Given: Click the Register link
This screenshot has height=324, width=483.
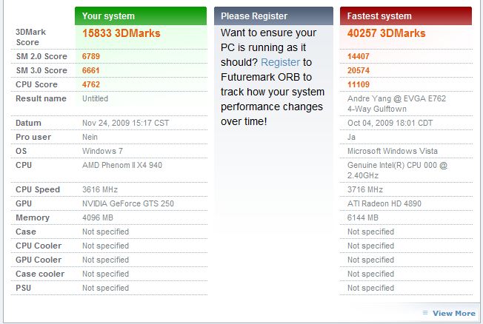Looking at the screenshot, I should (280, 62).
